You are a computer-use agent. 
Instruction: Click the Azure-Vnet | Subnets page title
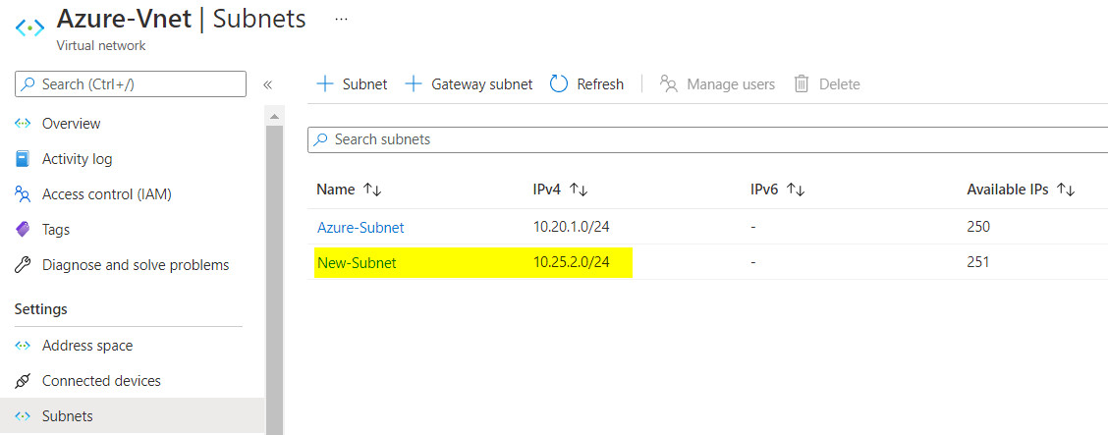point(181,19)
